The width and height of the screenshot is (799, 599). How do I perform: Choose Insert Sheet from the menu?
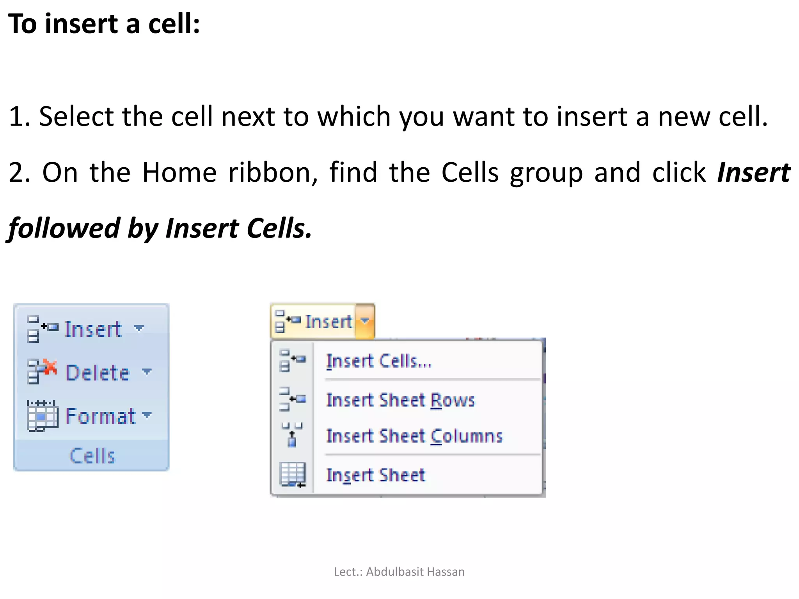pyautogui.click(x=408, y=475)
